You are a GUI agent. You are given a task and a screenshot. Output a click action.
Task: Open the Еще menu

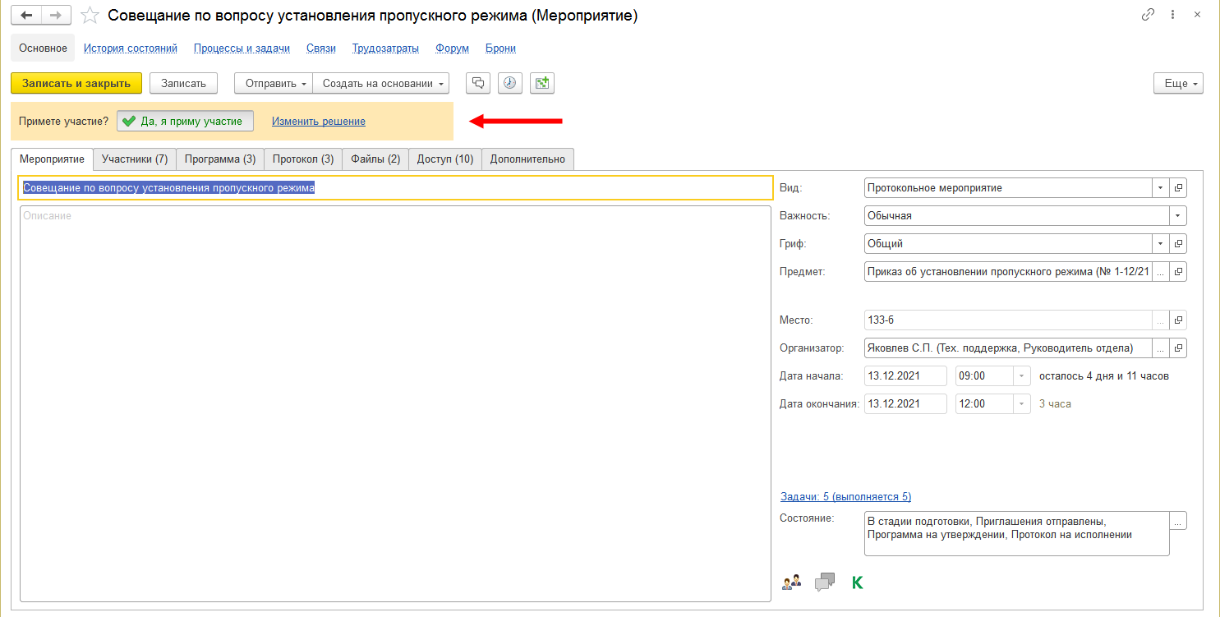pos(1179,83)
